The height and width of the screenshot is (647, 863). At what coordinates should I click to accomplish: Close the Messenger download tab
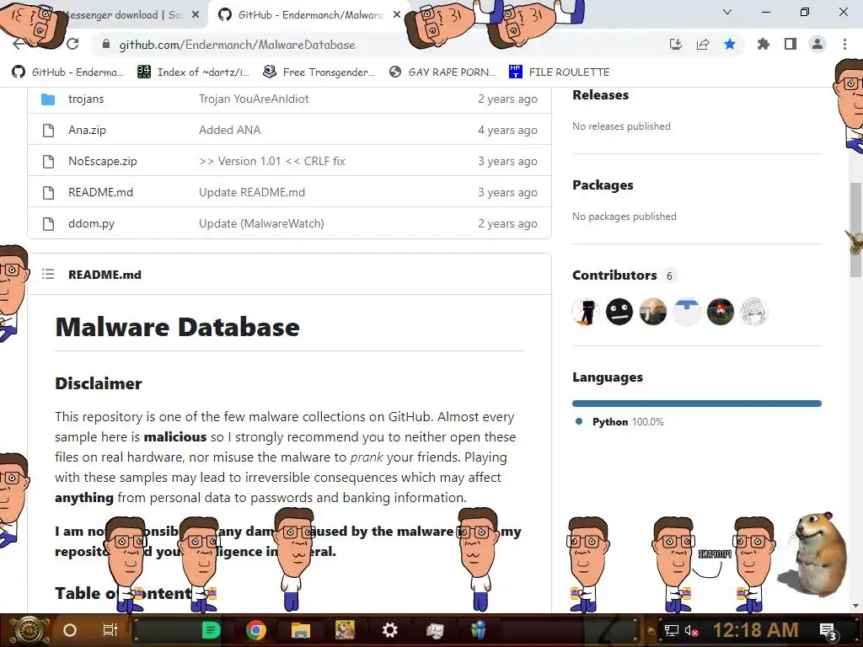(196, 15)
